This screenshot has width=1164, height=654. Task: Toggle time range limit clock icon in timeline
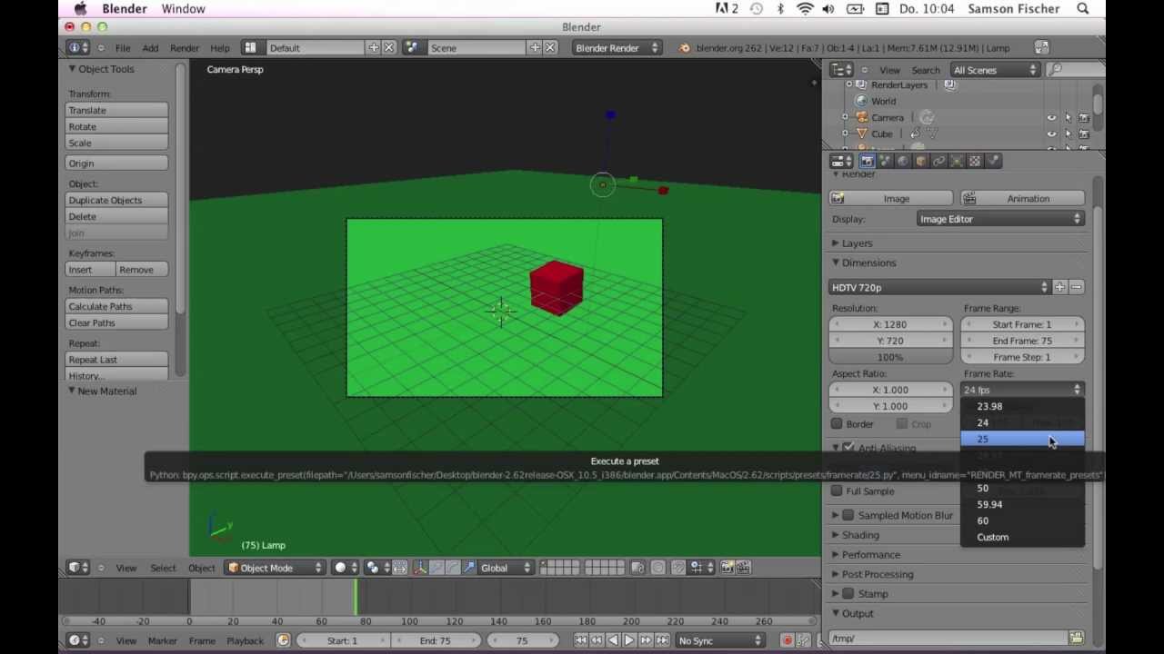[x=283, y=640]
